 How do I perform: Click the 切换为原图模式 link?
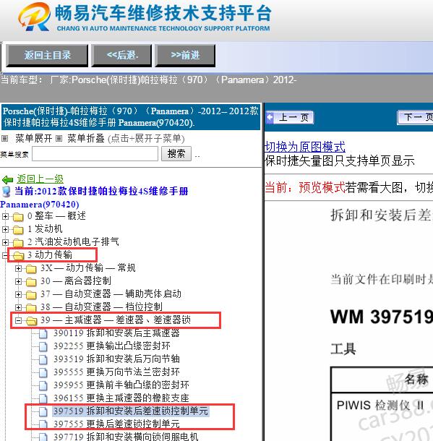[305, 147]
